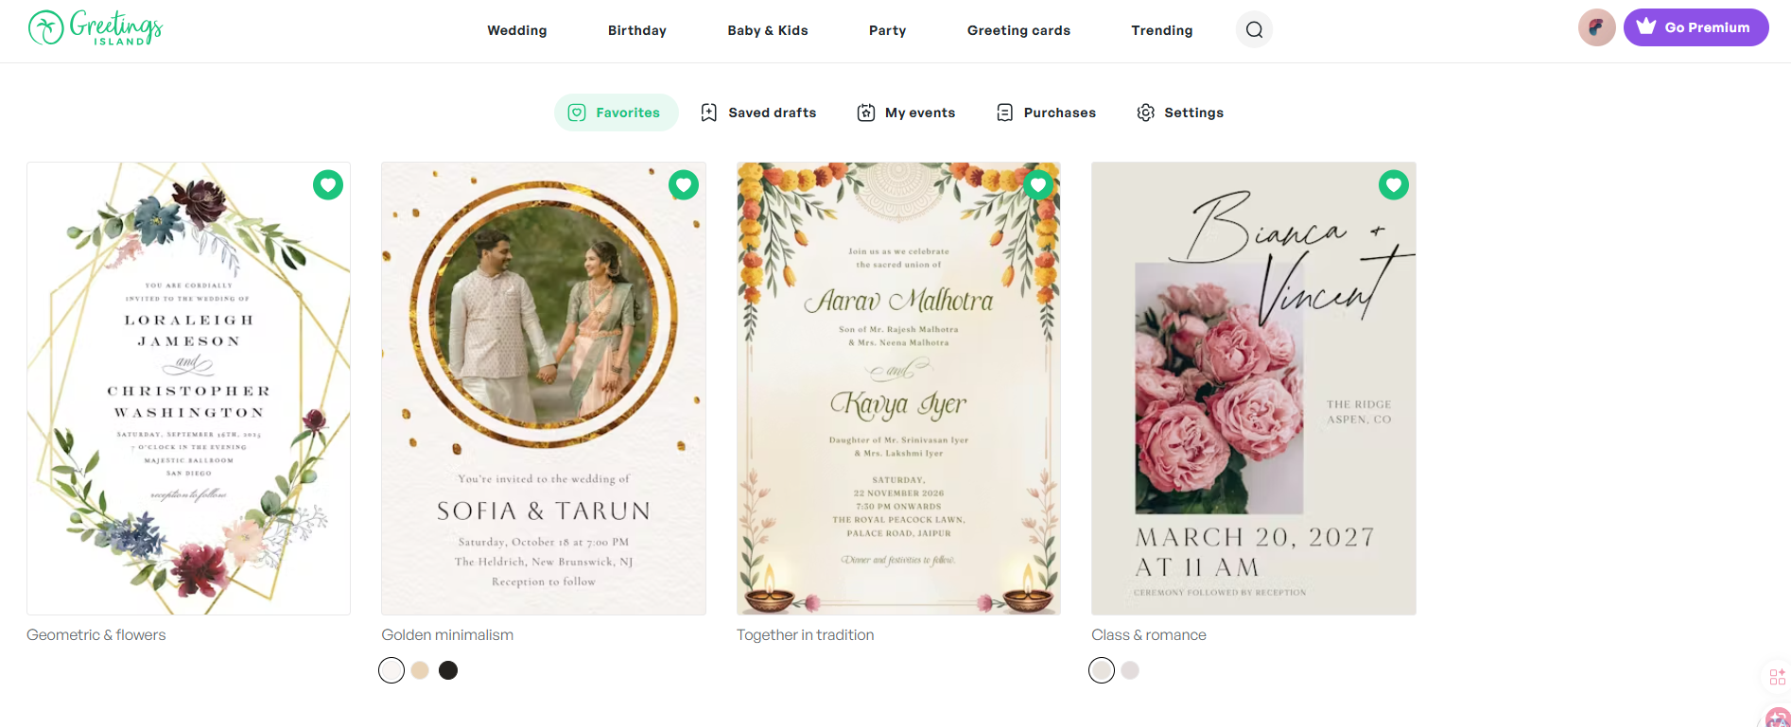Viewport: 1791px width, 727px height.
Task: Select beige swatch under Golden minimalism
Action: pos(420,670)
